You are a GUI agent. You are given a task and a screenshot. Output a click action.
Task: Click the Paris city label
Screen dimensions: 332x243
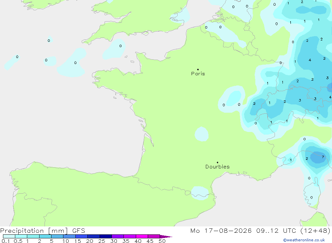[x=198, y=74]
